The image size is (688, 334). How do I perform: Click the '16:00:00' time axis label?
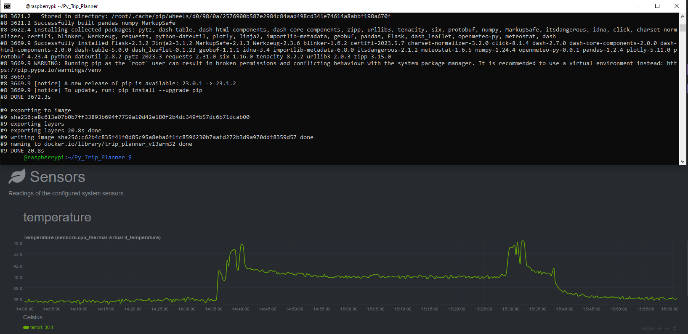[x=670, y=309]
